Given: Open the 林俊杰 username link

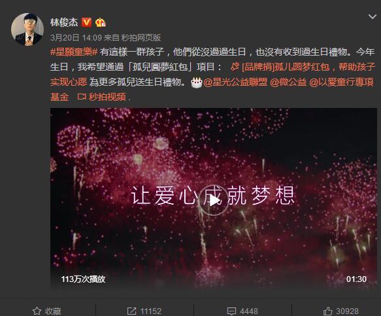Looking at the screenshot, I should click(64, 22).
